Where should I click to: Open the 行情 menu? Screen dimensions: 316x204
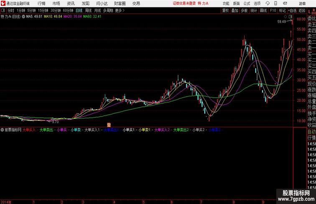[41, 3]
